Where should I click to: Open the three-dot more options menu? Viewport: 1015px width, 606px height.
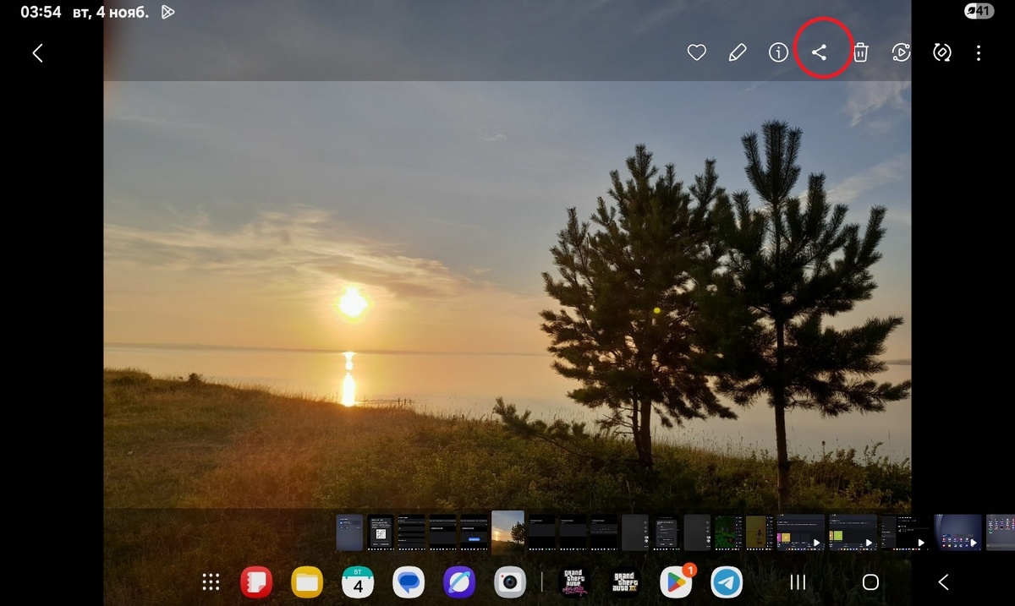(979, 52)
